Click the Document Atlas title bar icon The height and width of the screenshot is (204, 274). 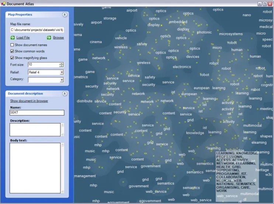pos(3,4)
